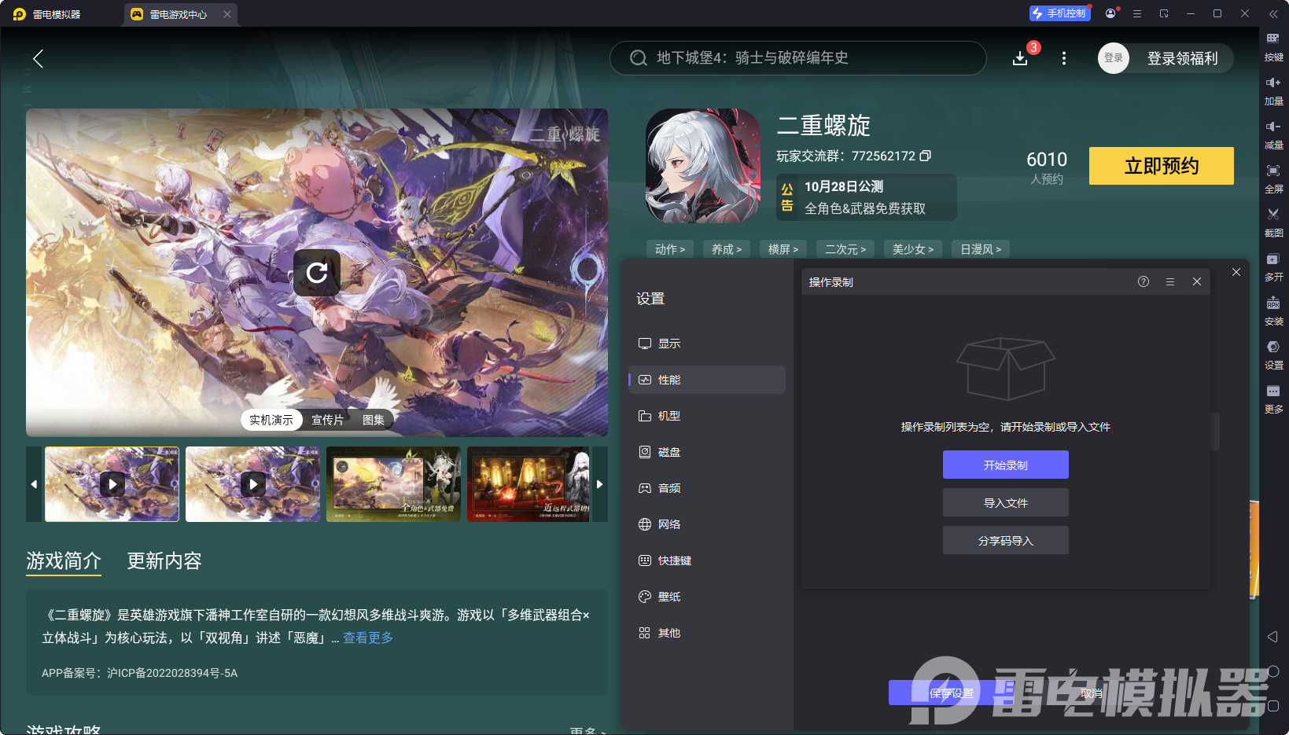Open the download manager with badge 3
This screenshot has height=735, width=1289.
pos(1020,58)
